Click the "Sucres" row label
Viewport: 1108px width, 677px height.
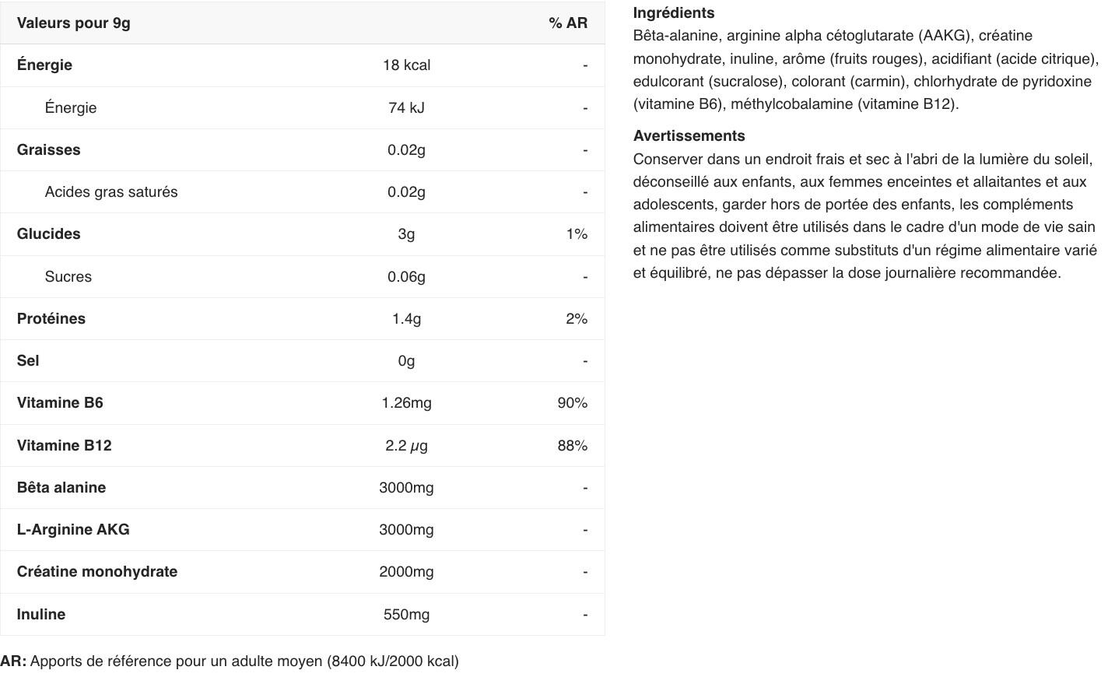(x=68, y=277)
